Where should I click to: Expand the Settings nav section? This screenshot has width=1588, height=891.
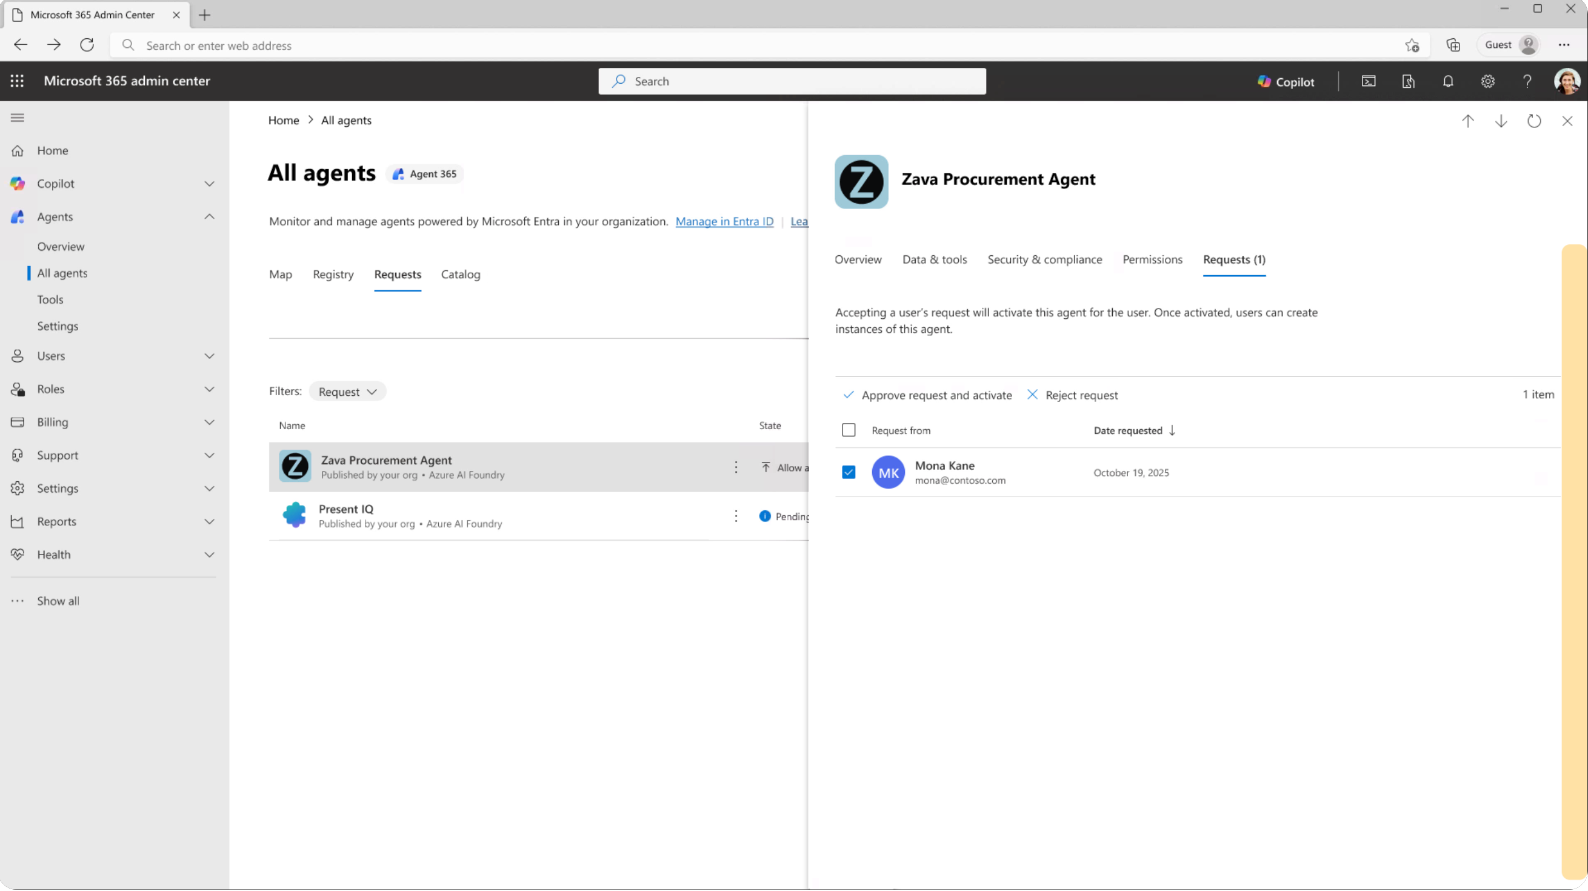(x=210, y=489)
